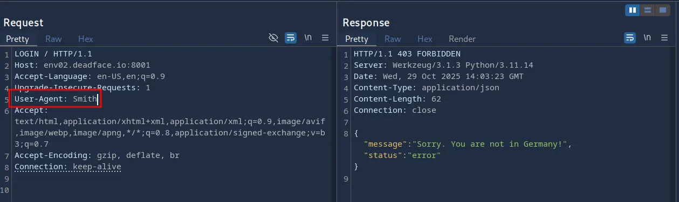Switch to Raw tab in Response panel
The height and width of the screenshot is (202, 679).
[x=393, y=39]
